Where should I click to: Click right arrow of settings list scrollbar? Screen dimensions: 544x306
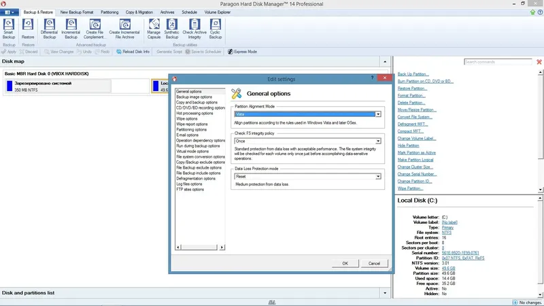tap(222, 248)
